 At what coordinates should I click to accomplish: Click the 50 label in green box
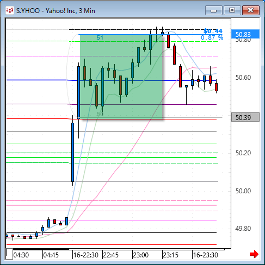100,114
